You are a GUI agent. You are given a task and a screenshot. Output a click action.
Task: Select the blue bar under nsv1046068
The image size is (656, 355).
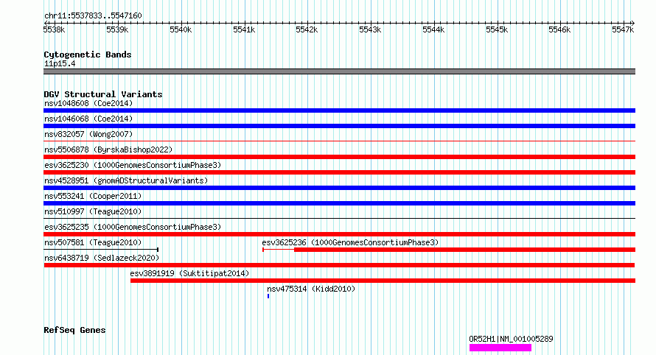(x=339, y=126)
